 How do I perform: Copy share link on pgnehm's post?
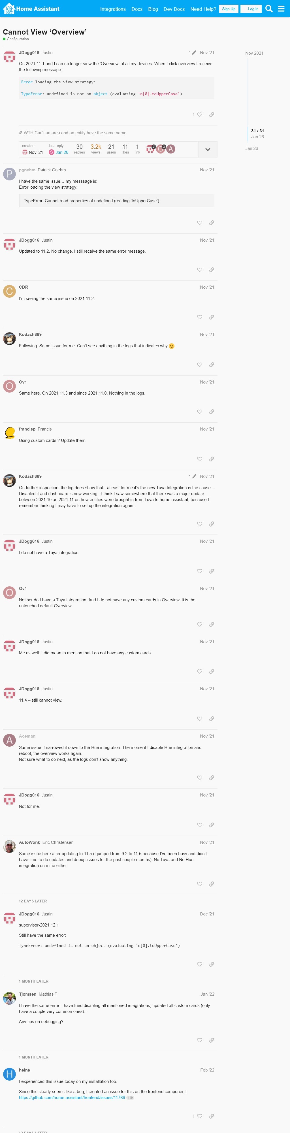coord(212,223)
